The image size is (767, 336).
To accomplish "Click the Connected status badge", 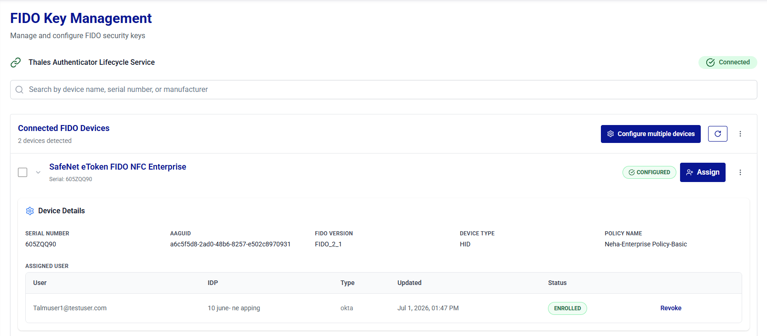I will 727,63.
